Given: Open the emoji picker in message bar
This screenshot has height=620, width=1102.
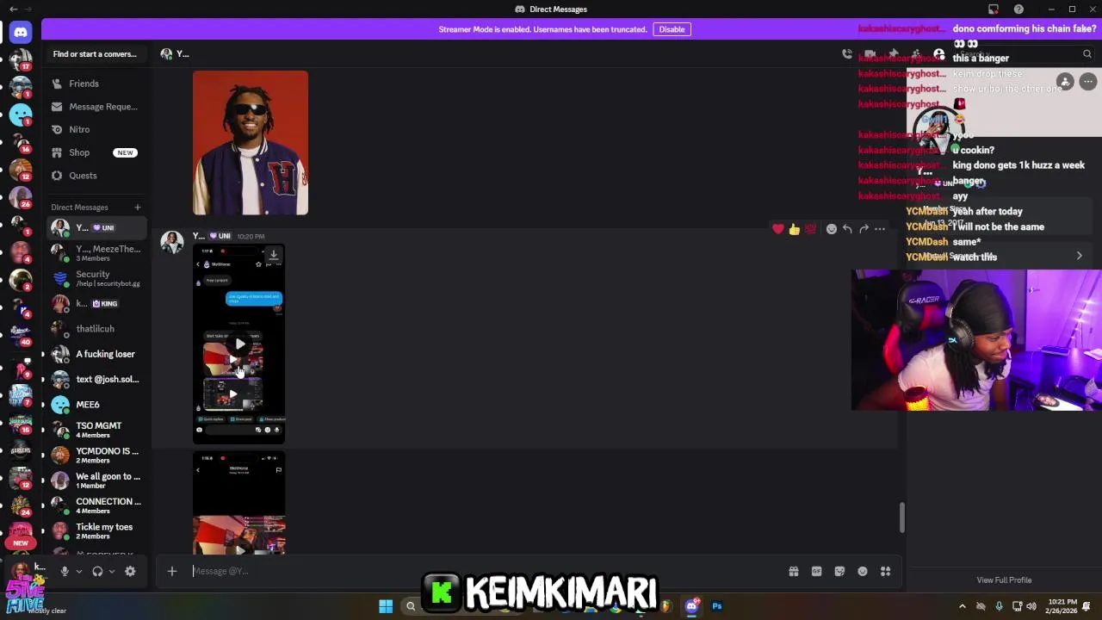Looking at the screenshot, I should click(863, 571).
